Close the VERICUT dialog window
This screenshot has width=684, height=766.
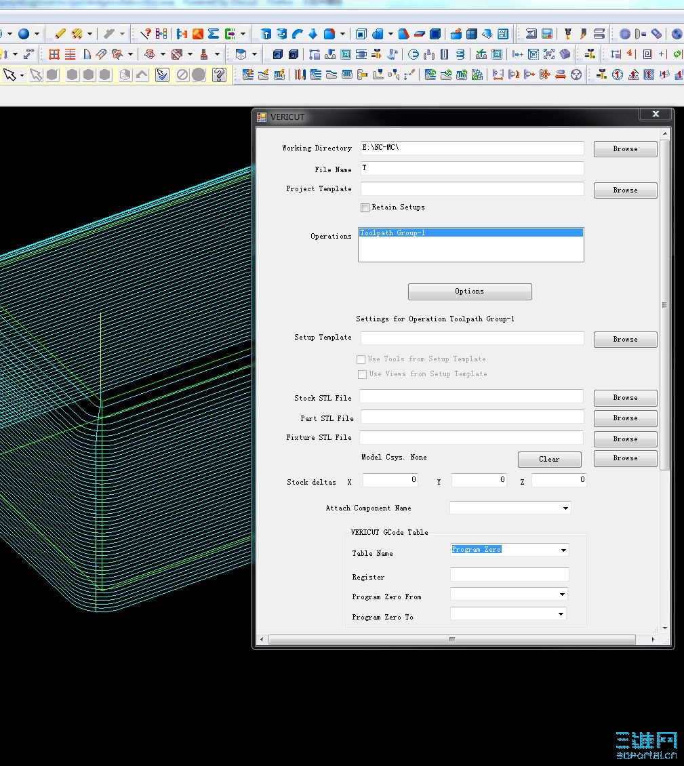656,115
